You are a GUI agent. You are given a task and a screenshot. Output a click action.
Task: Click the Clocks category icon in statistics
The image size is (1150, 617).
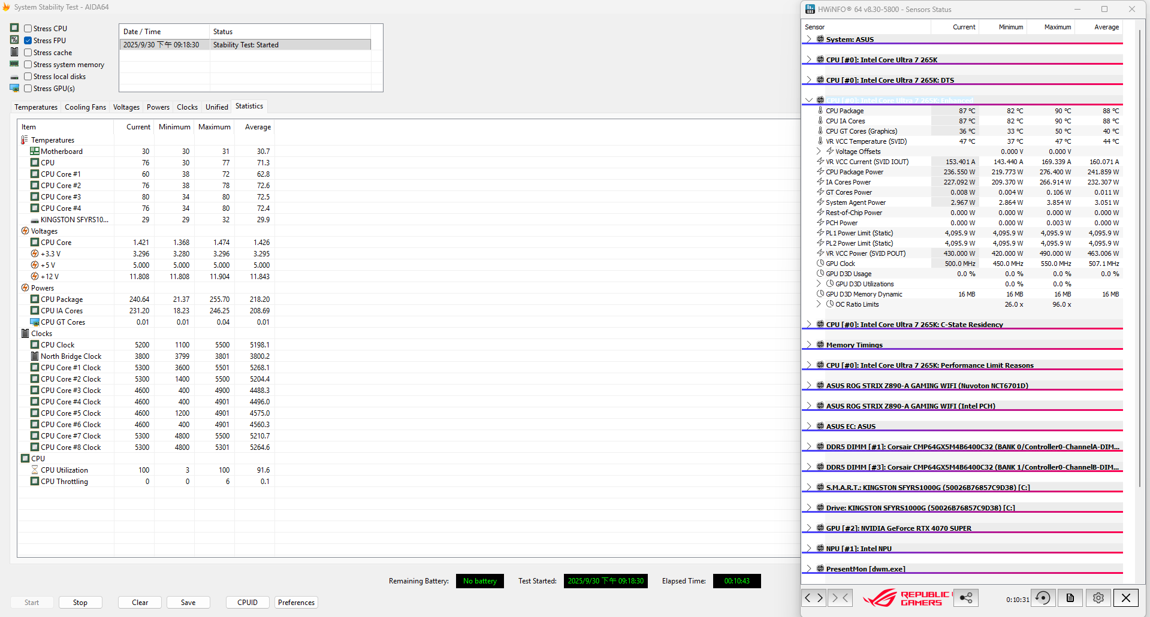pos(25,333)
